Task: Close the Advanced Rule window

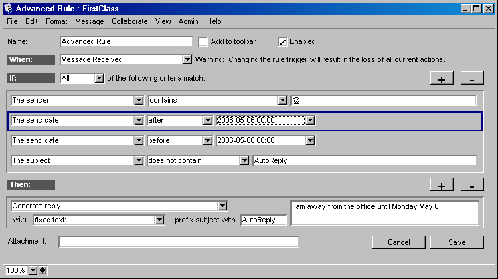Action: pos(489,9)
